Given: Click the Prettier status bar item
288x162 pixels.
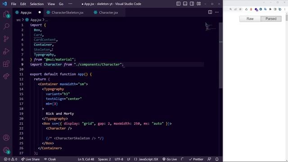Looking at the screenshot, I should coord(196,159).
